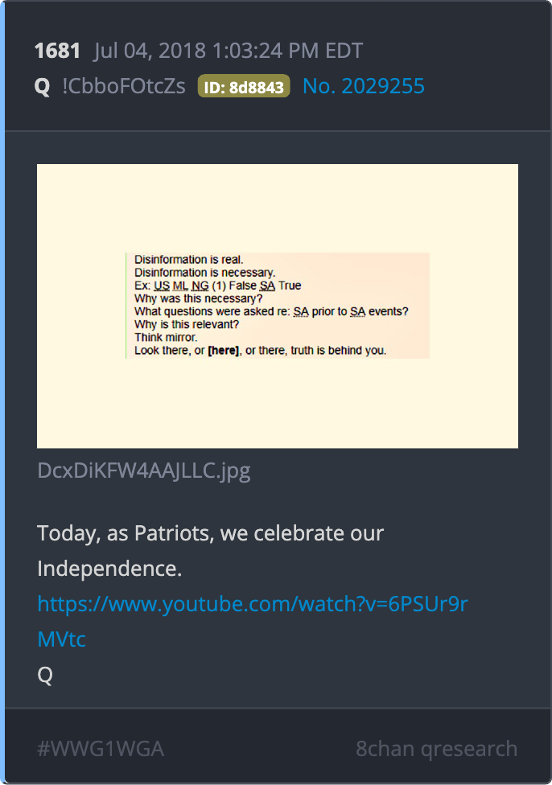Screen dimensions: 552x785
Task: Click the Q signature below the link
Action: 45,675
